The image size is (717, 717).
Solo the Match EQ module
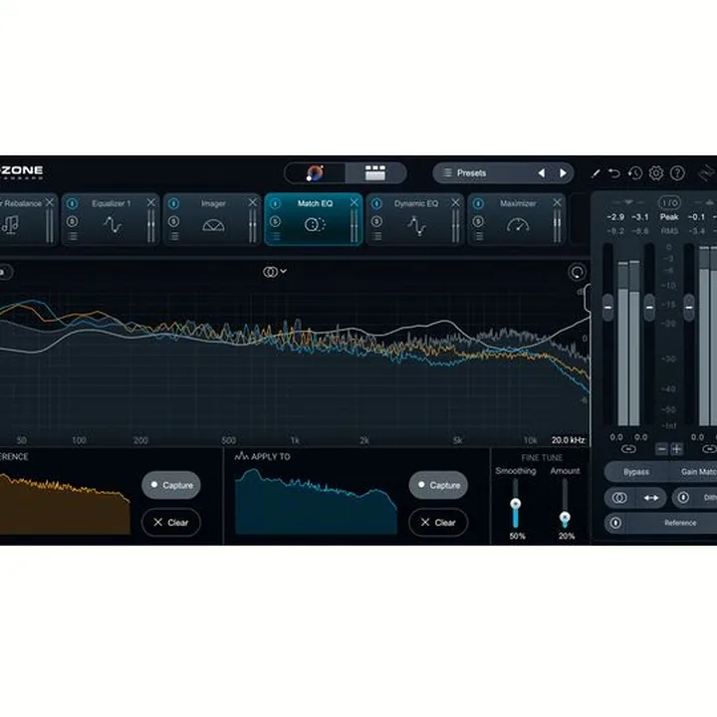(x=275, y=222)
